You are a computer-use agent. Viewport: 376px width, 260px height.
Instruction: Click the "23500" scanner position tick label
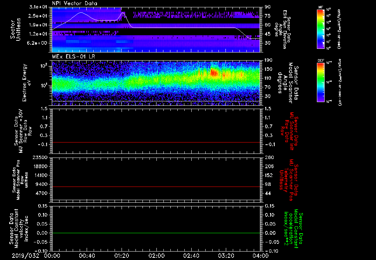click(x=40, y=158)
